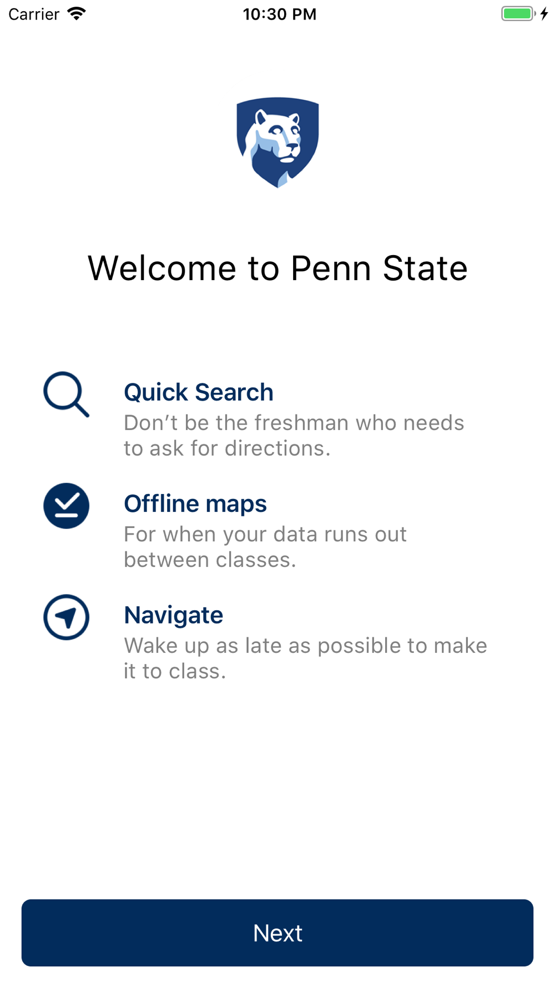
Task: Select the Navigate heading
Action: [x=174, y=615]
